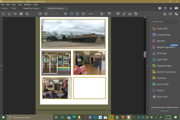Image resolution: width=180 pixels, height=120 pixels.
Task: Click the print icon in toolbar
Action: coord(21,14)
